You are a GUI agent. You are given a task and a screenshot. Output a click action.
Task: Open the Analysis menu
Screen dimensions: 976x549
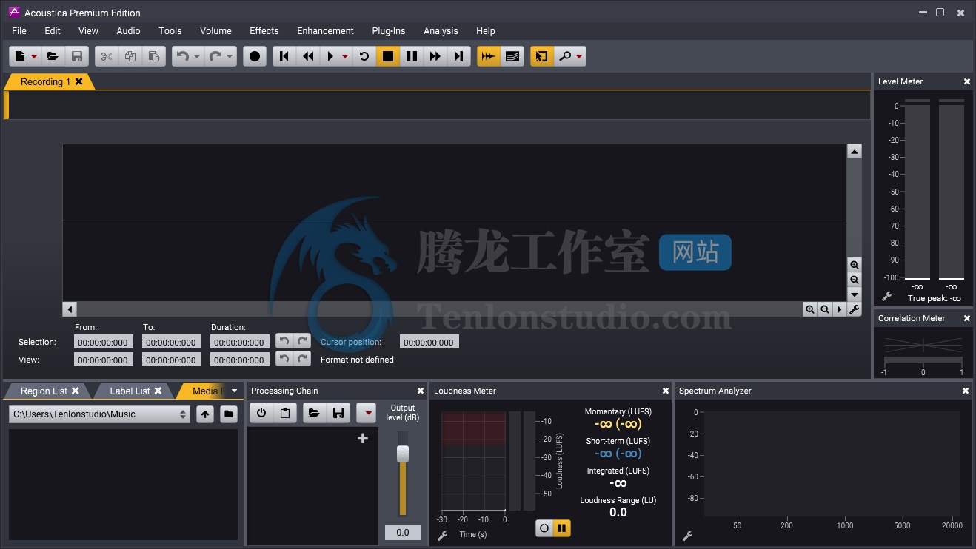click(441, 30)
